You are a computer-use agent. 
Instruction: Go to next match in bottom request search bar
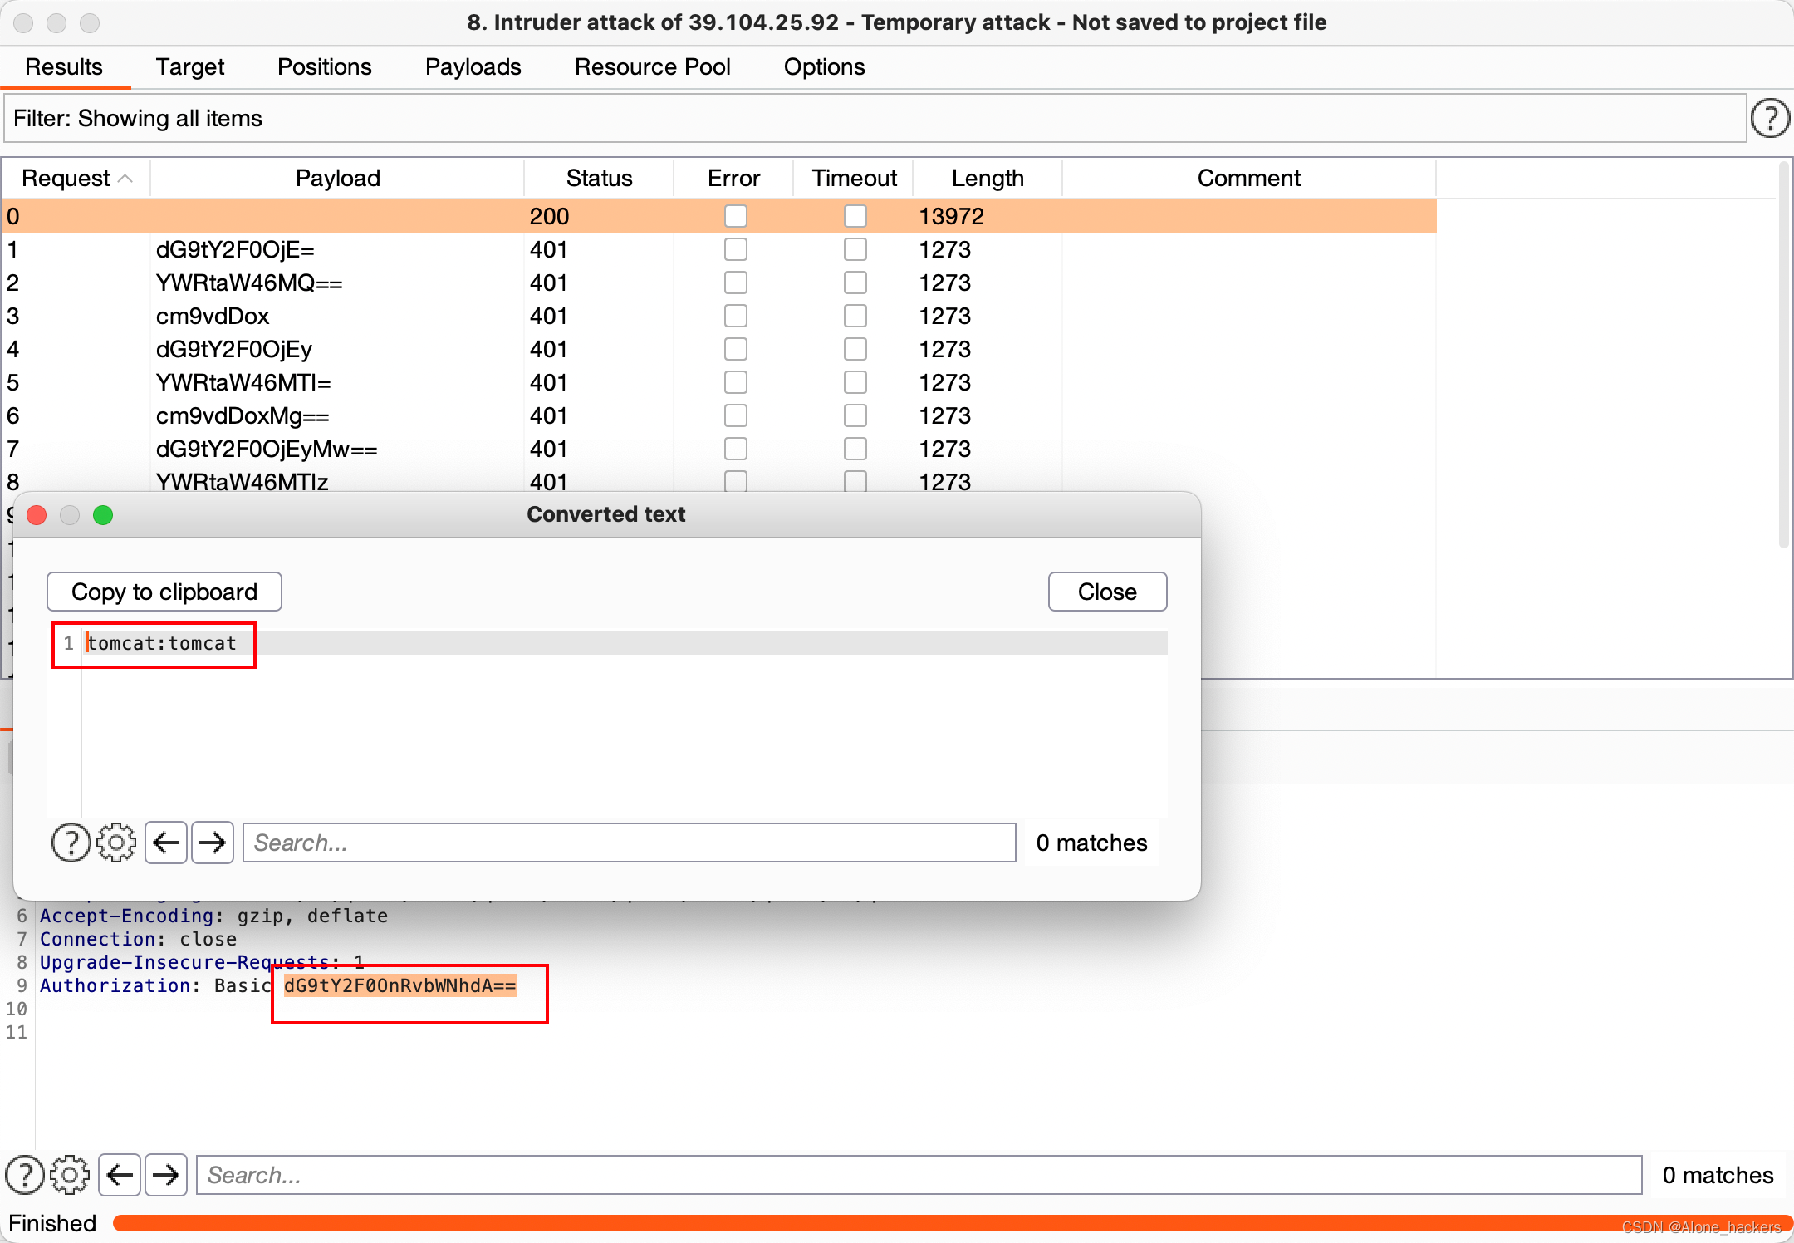[166, 1175]
